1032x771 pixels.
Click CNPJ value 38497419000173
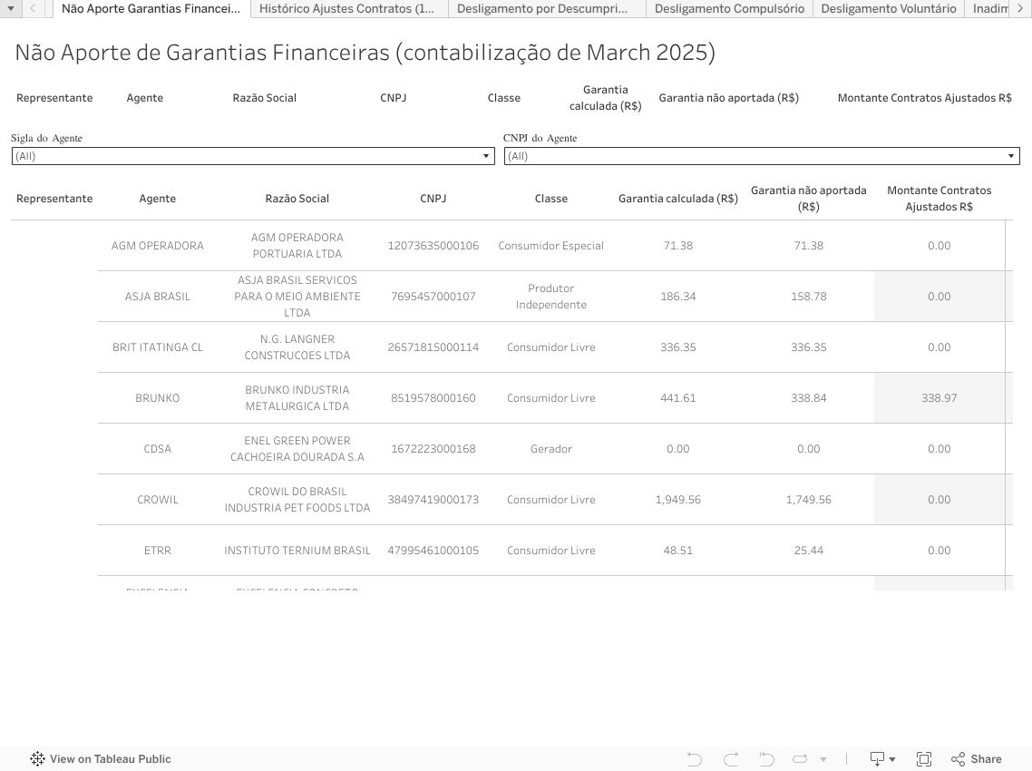pyautogui.click(x=433, y=499)
